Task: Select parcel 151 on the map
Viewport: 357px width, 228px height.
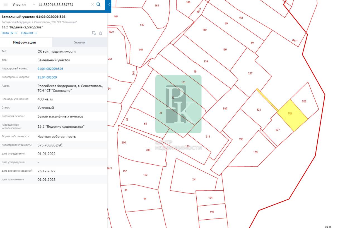Action: click(x=241, y=18)
